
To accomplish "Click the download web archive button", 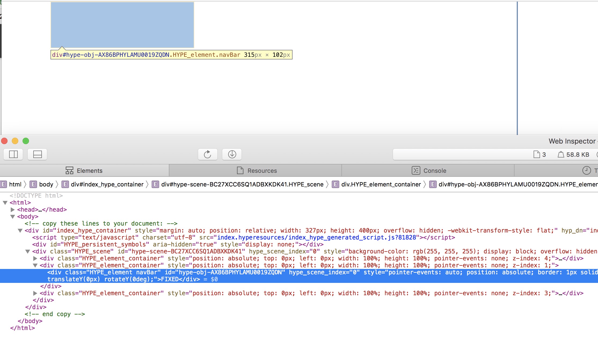I will (232, 154).
